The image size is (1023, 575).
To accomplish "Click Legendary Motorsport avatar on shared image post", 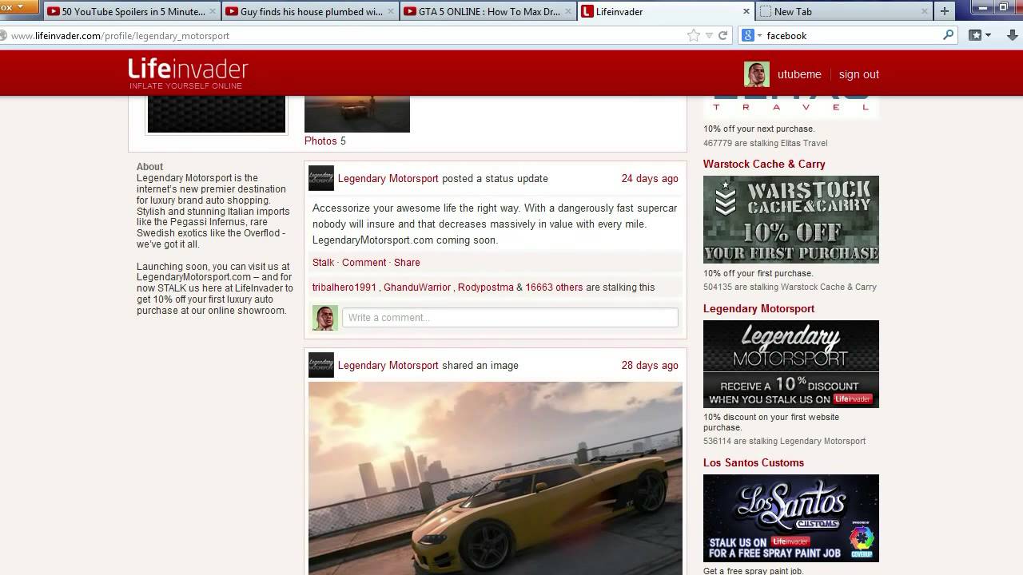I will [x=321, y=365].
